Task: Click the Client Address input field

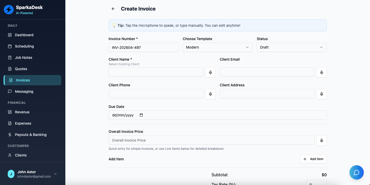Action: [267, 94]
